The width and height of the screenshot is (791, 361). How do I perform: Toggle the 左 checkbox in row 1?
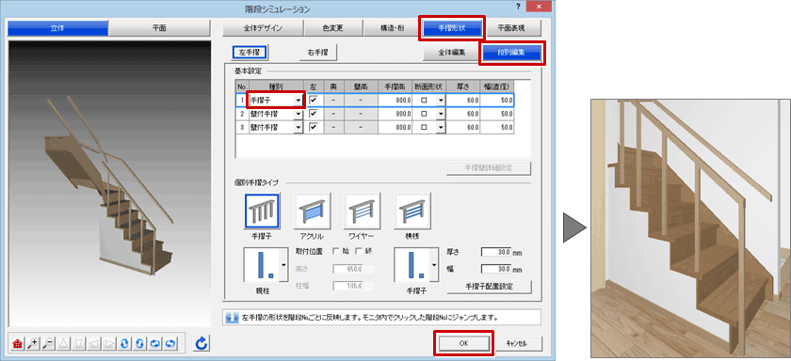[x=313, y=101]
